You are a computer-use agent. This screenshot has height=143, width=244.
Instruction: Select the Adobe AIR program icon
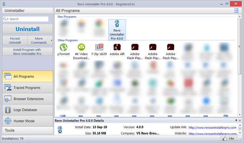click(117, 47)
